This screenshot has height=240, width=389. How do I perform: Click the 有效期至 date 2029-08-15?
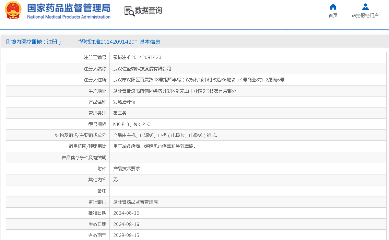coord(126,235)
